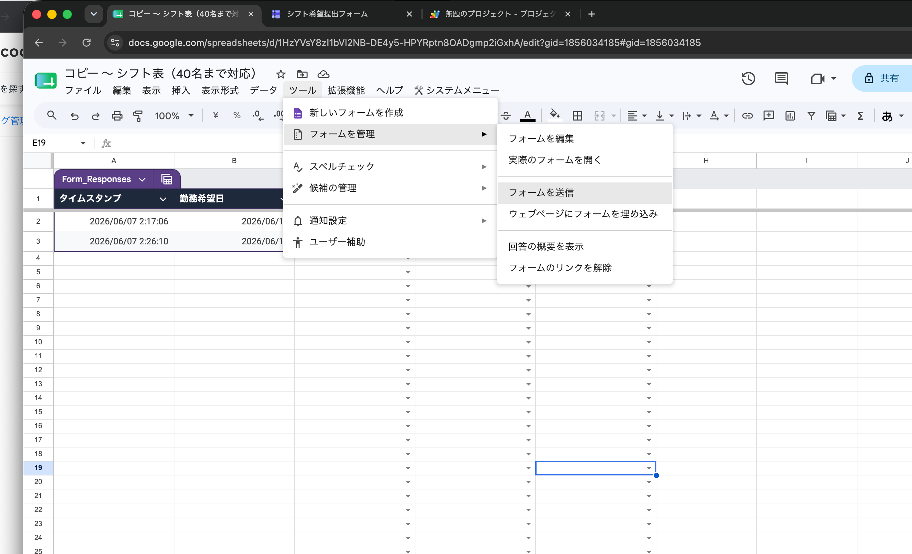Open the borders tool
The image size is (912, 554).
577,116
